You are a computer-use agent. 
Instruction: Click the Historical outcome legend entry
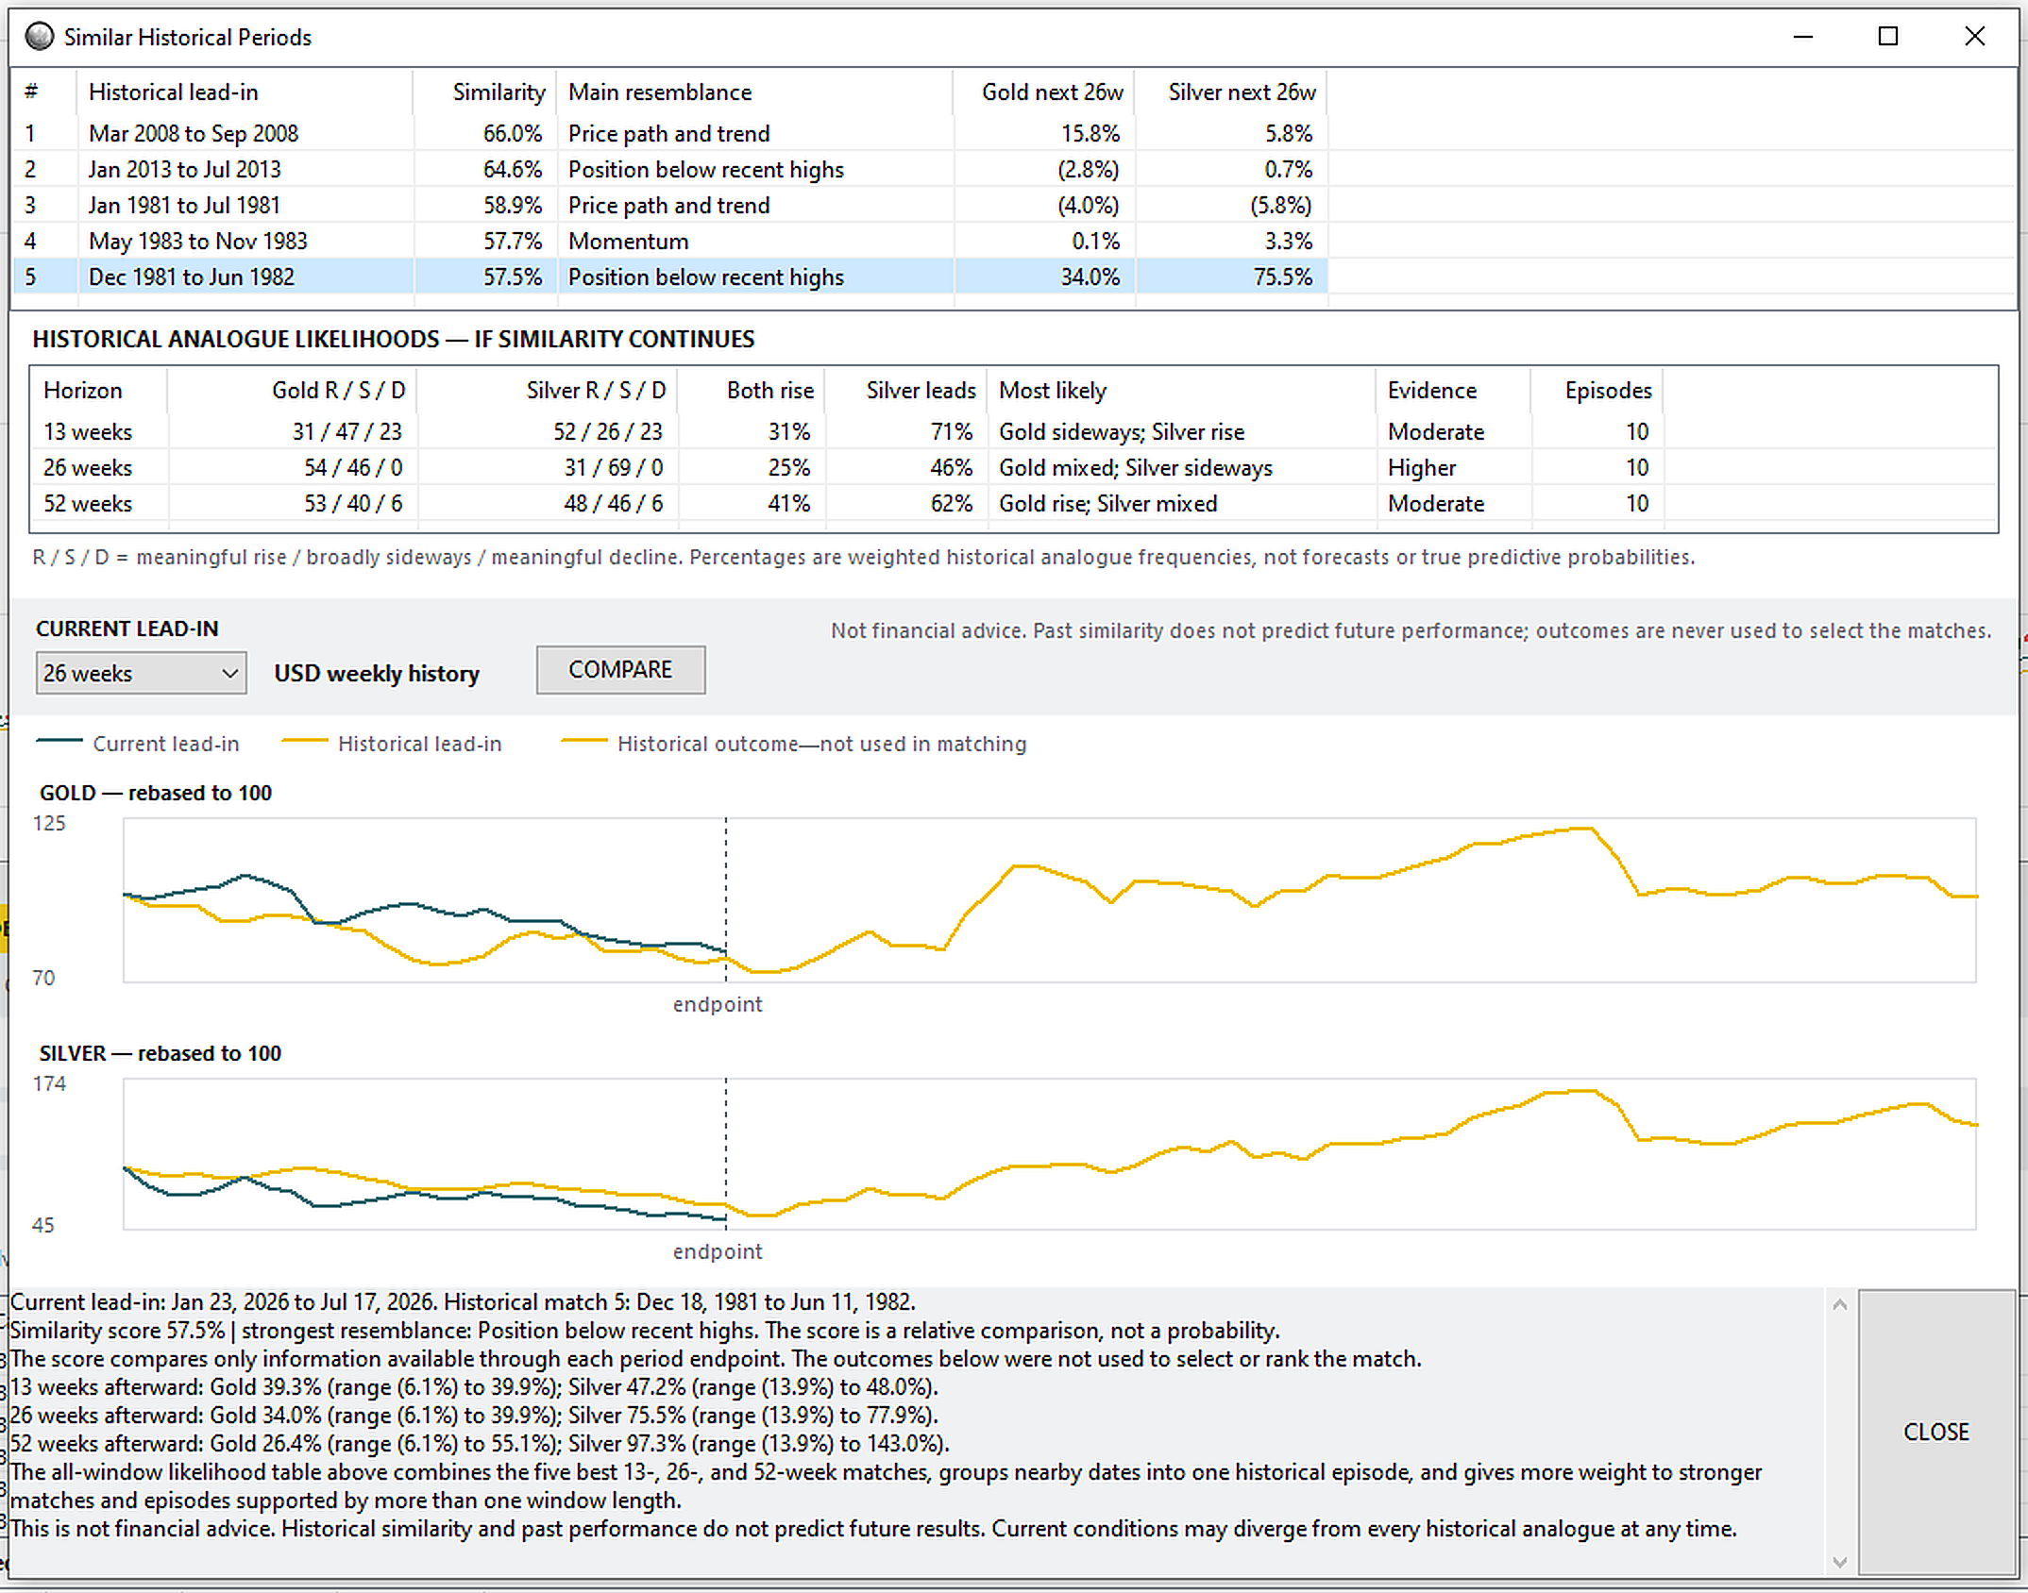click(794, 744)
